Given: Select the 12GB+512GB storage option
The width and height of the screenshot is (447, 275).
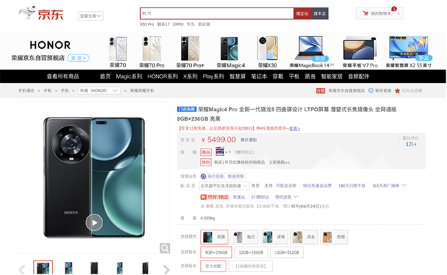Looking at the screenshot, I should pyautogui.click(x=287, y=252).
